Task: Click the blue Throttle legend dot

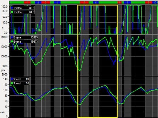Action: pyautogui.click(x=12, y=8)
